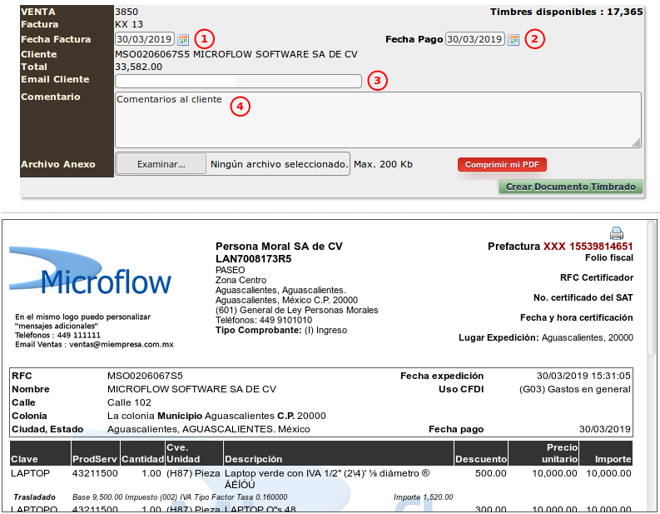This screenshot has width=660, height=514.
Task: Click the 'Ningún archivo seleccionado.' text
Action: (280, 164)
